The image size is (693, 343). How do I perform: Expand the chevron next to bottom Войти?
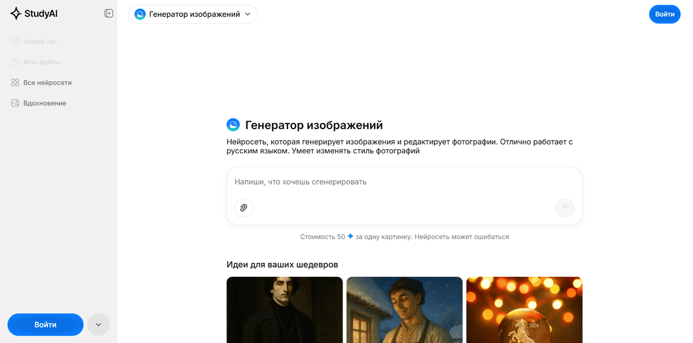pos(98,325)
